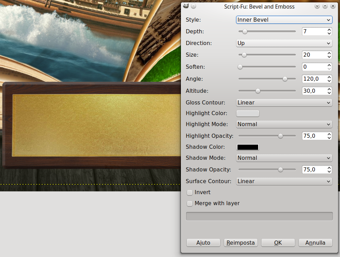This screenshot has width=340, height=257.
Task: Decrease Shadow Opacity with down stepper arrow
Action: coord(329,171)
